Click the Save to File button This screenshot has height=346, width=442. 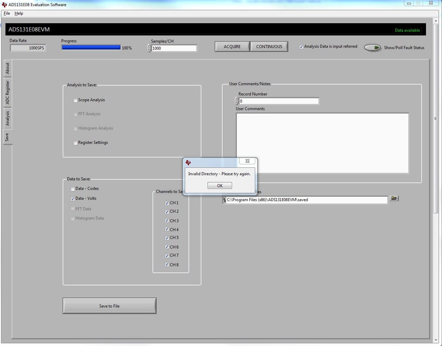(x=109, y=306)
